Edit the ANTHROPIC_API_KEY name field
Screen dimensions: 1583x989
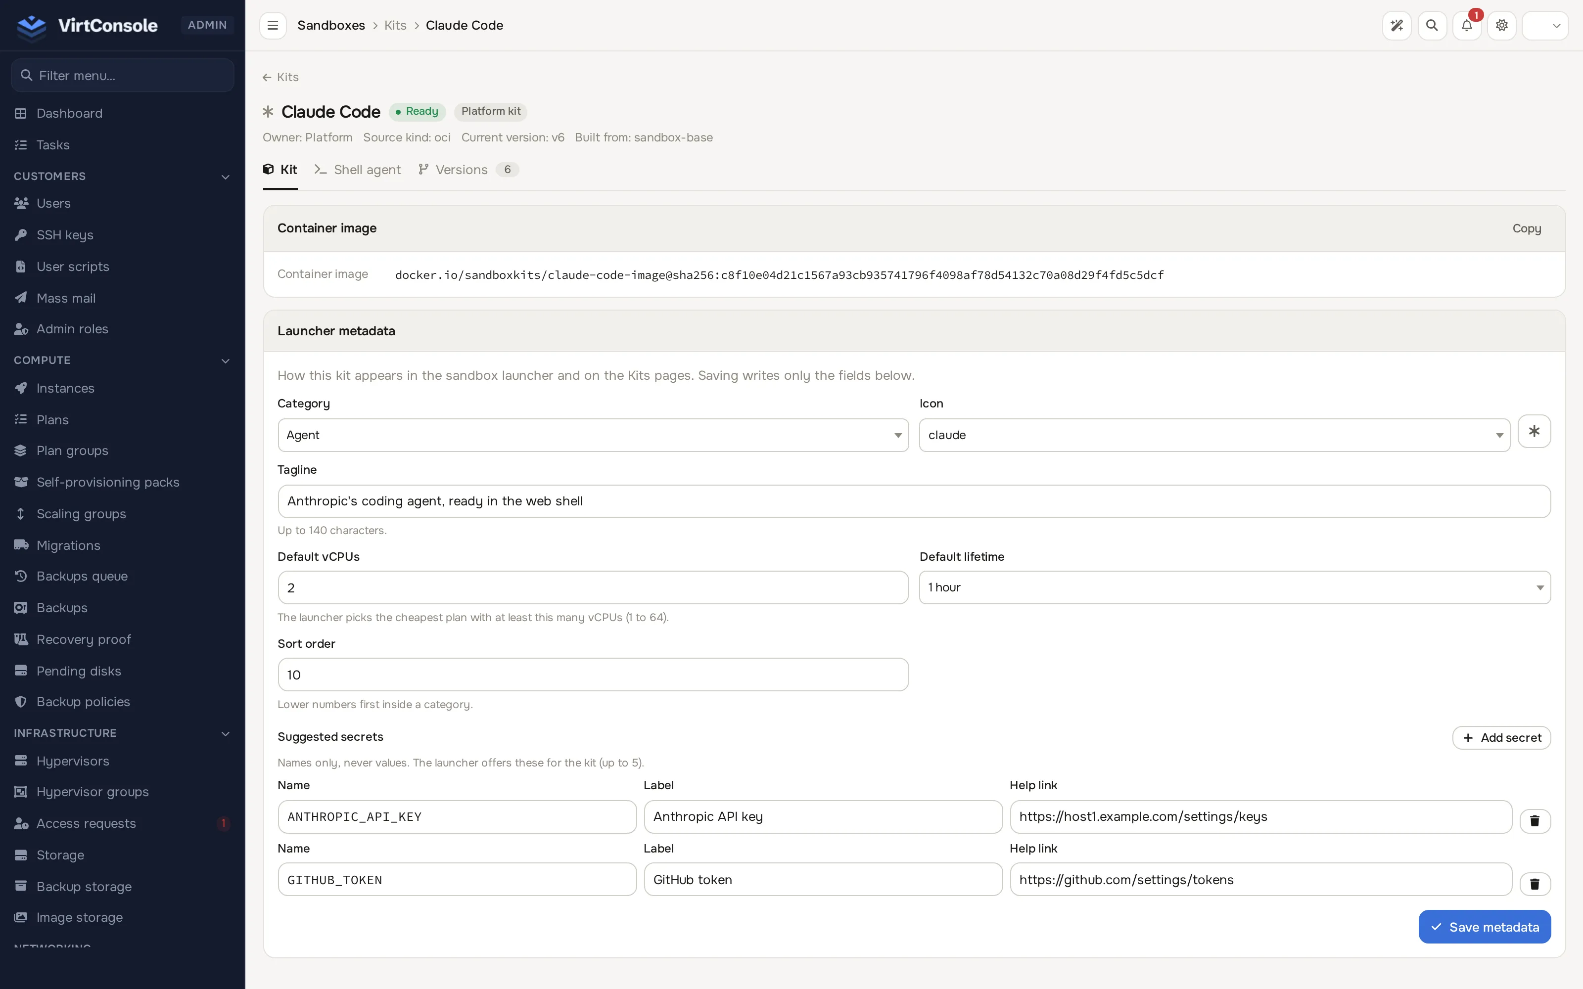coord(457,816)
